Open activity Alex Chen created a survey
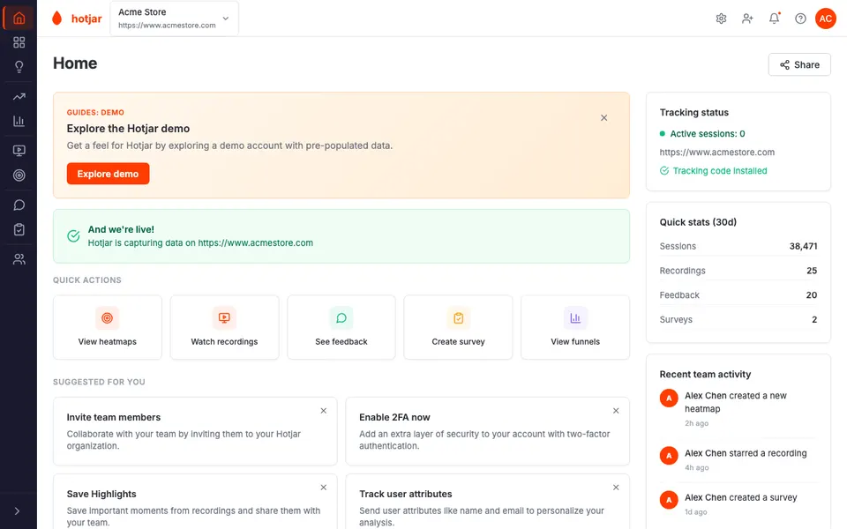Screen dimensions: 847x529 coord(738,503)
